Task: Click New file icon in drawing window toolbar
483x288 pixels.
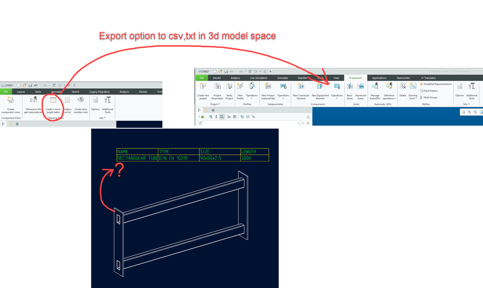Action: click(19, 85)
